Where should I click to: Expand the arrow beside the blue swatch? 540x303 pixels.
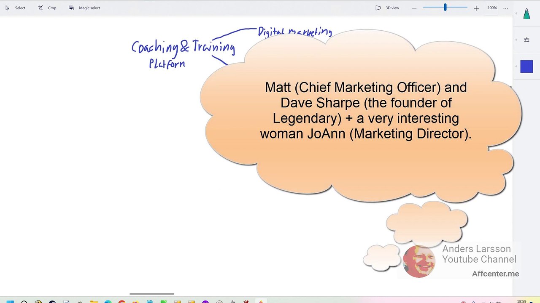click(x=516, y=66)
